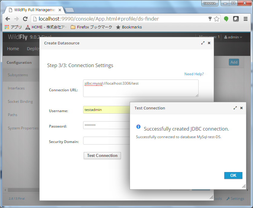Screen dimensions: 253x208
Task: Click the horizontal scrollbar right arrow
Action: tap(248, 190)
